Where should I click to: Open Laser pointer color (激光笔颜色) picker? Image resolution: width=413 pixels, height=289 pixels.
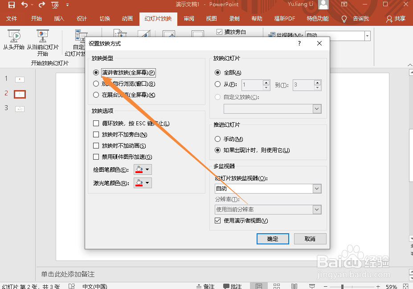(x=143, y=183)
